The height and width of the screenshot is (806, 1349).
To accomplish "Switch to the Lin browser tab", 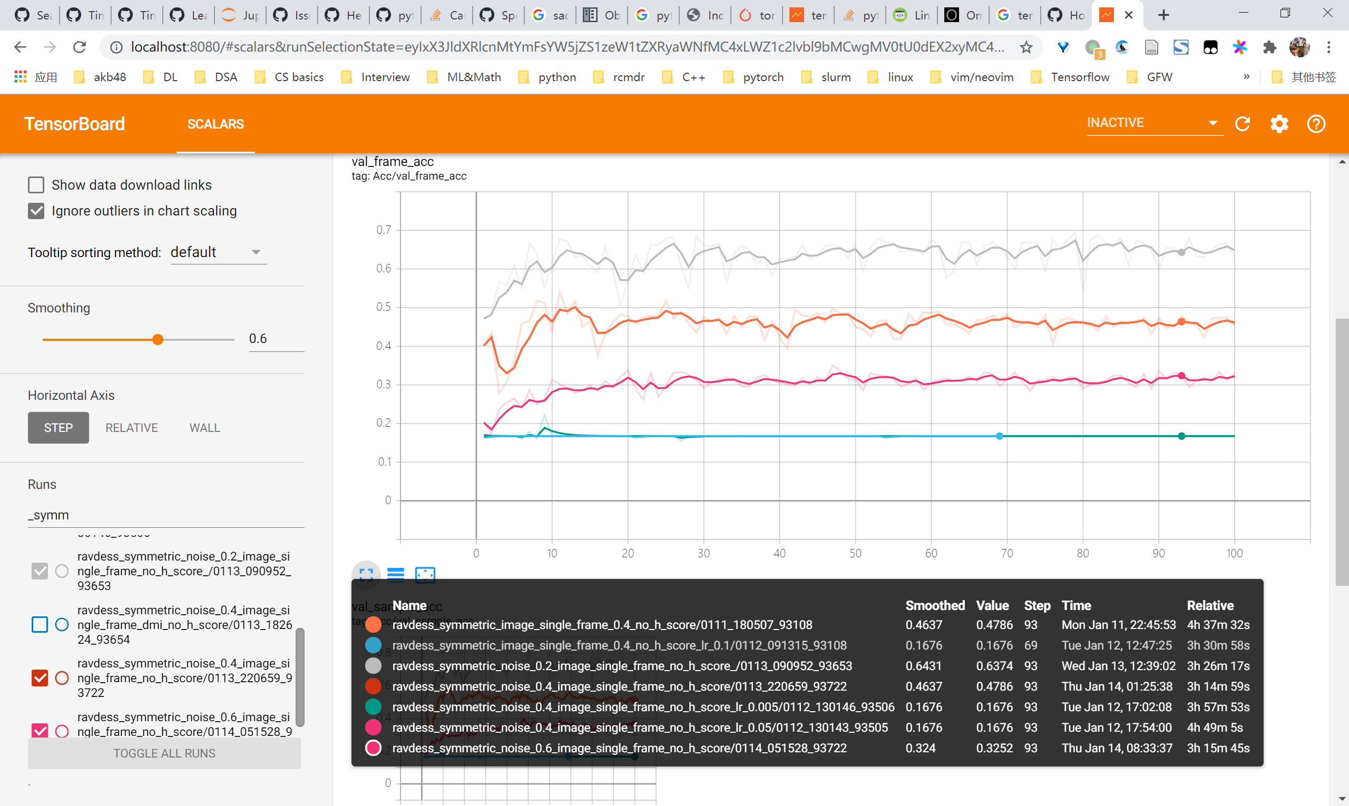I will click(912, 15).
